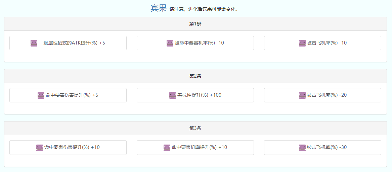This screenshot has width=392, height=172.
Task: Select the icon next to 毒抗性提升(%) +100
Action: pyautogui.click(x=173, y=95)
